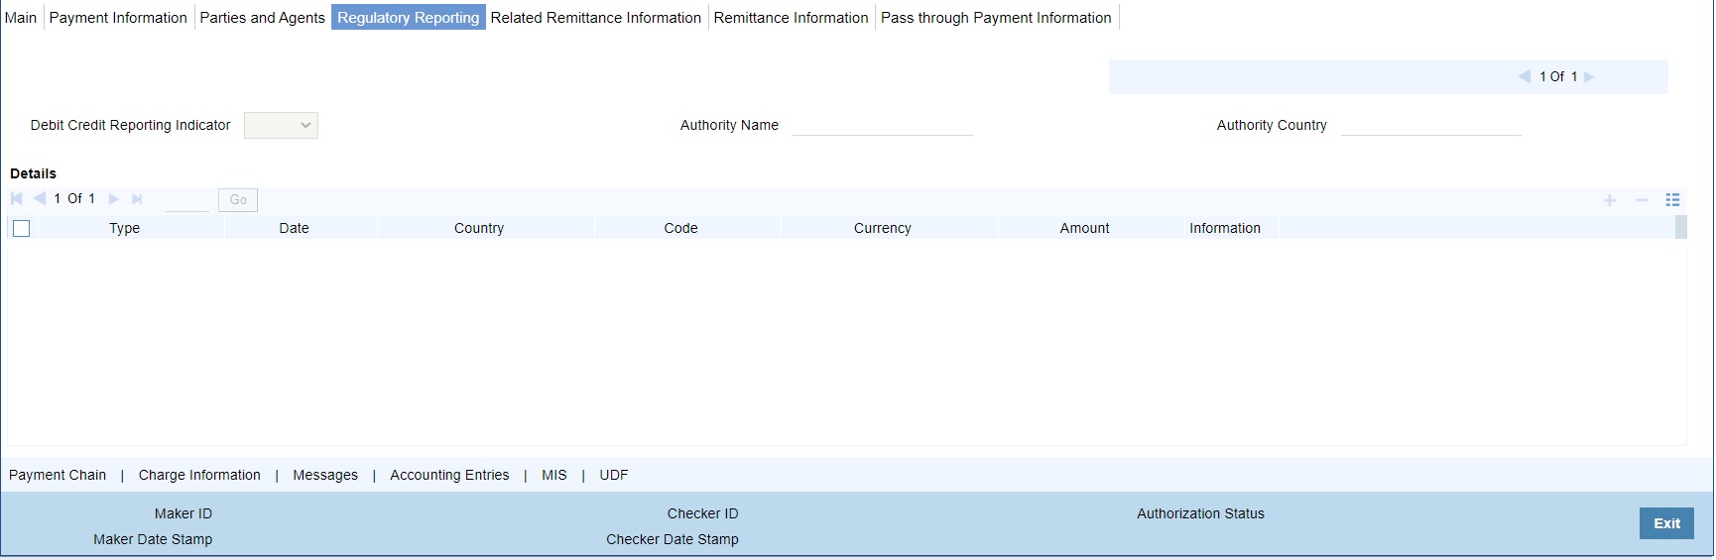Add a row with the plus icon
This screenshot has height=560, width=1716.
[x=1610, y=200]
